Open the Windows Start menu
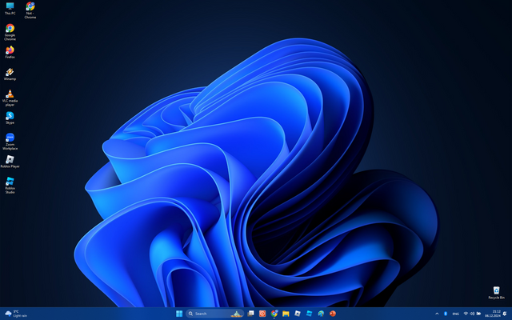The width and height of the screenshot is (512, 320). [x=179, y=314]
